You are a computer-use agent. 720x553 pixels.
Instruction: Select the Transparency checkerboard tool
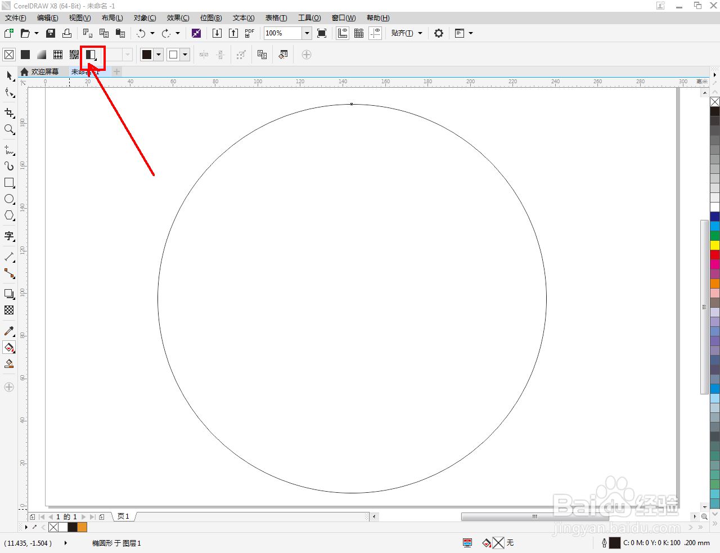coord(9,310)
